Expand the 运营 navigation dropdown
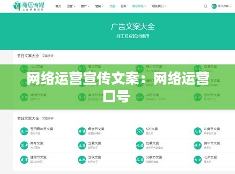The image size is (235, 174). (71, 6)
